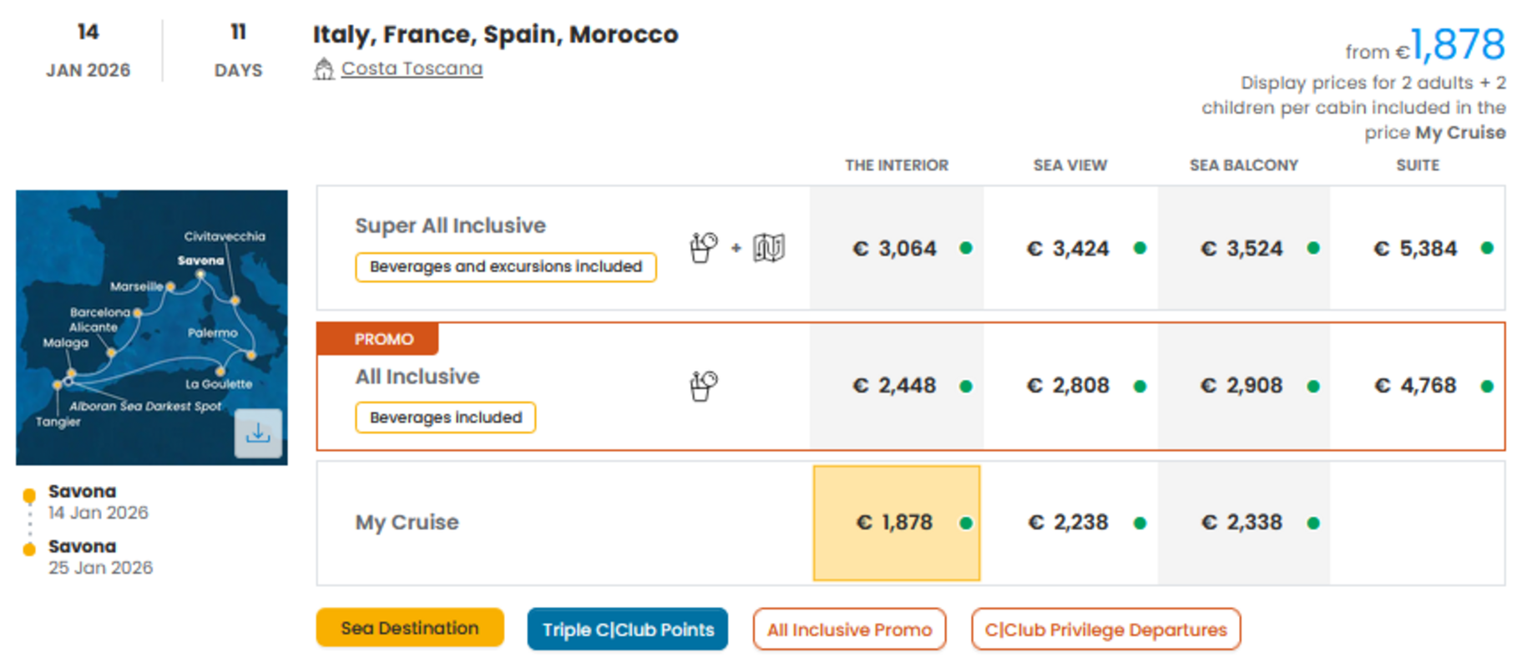Choose All Inclusive sea view € 2,808
The image size is (1522, 668).
coord(1069,386)
